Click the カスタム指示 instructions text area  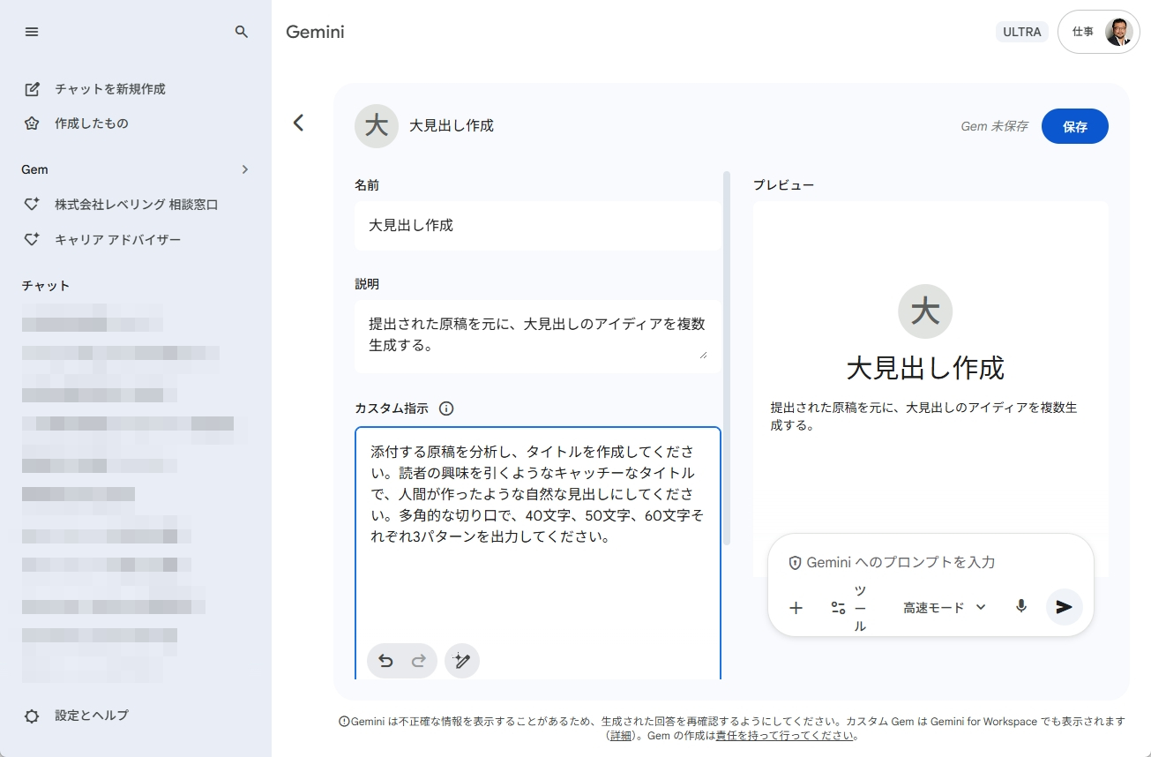tap(538, 553)
